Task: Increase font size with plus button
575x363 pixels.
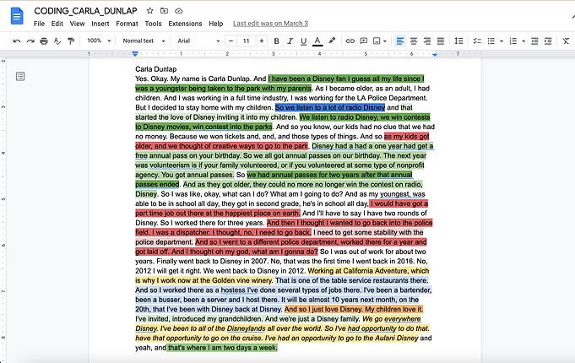Action: 262,41
